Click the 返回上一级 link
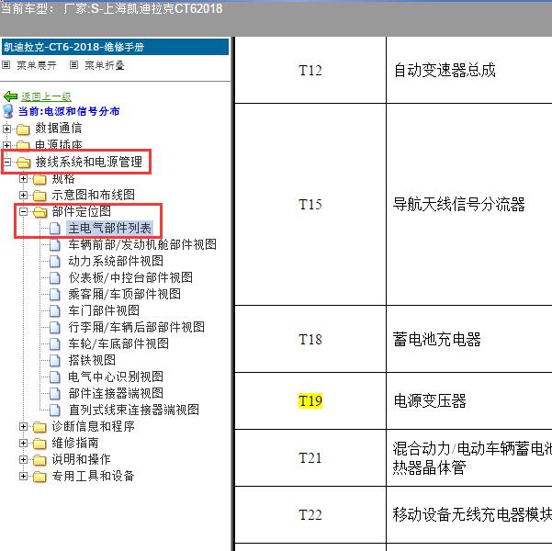This screenshot has height=551, width=552. click(x=46, y=96)
